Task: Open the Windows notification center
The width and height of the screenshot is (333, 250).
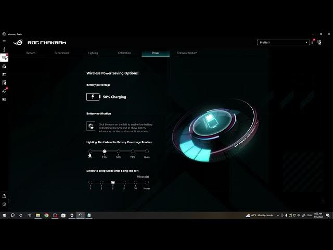Action: point(327,215)
